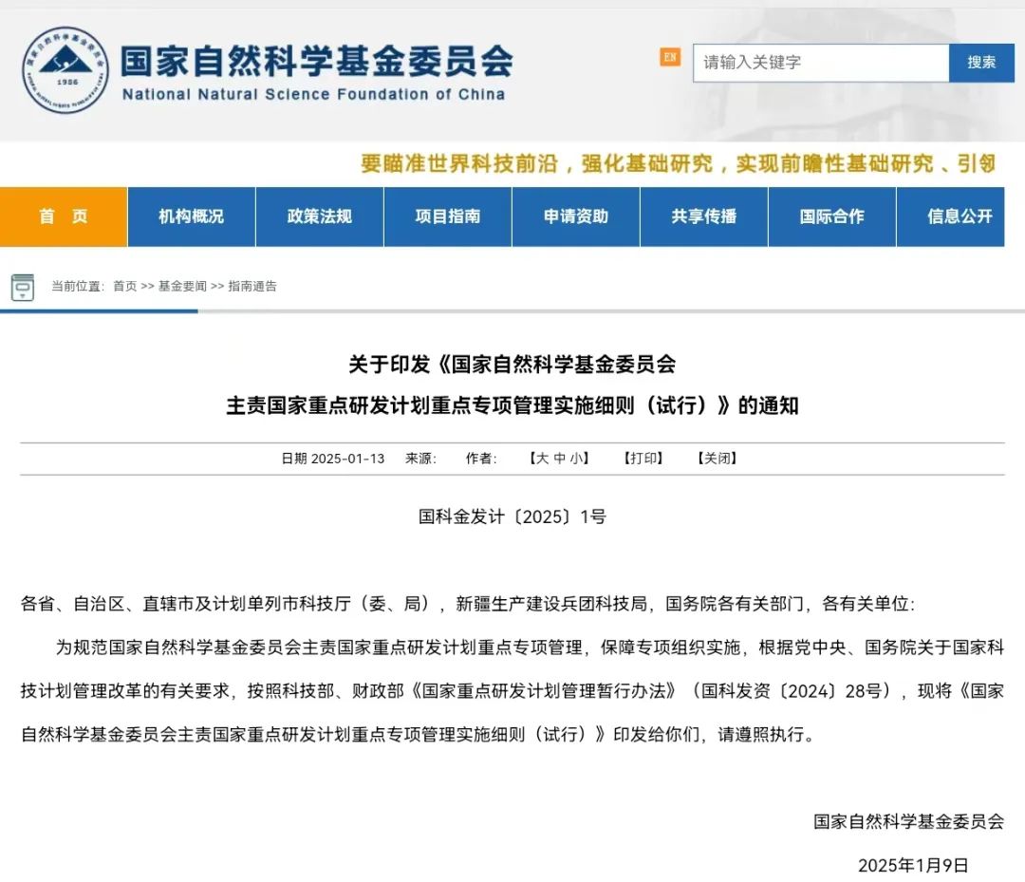Click the 作者: label
The image size is (1025, 882).
481,459
